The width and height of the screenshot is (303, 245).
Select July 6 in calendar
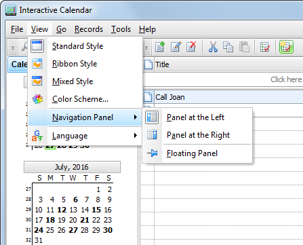[75, 200]
